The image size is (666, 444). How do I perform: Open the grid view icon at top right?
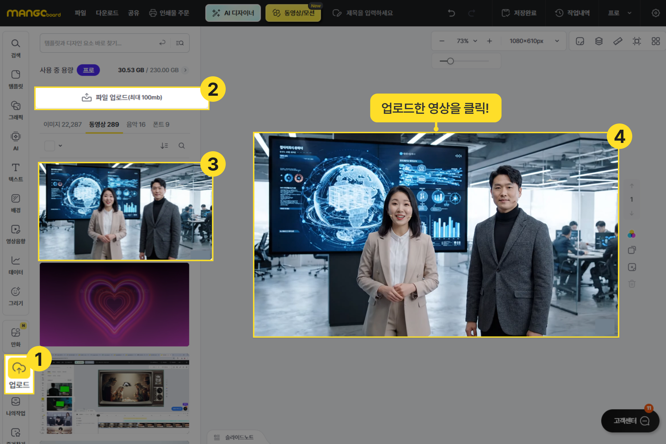coord(655,41)
